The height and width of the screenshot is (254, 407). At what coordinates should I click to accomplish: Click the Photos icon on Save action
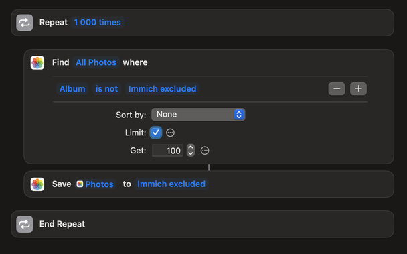pos(37,184)
